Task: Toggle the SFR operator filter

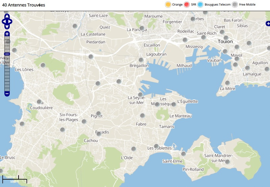Action: click(187, 4)
